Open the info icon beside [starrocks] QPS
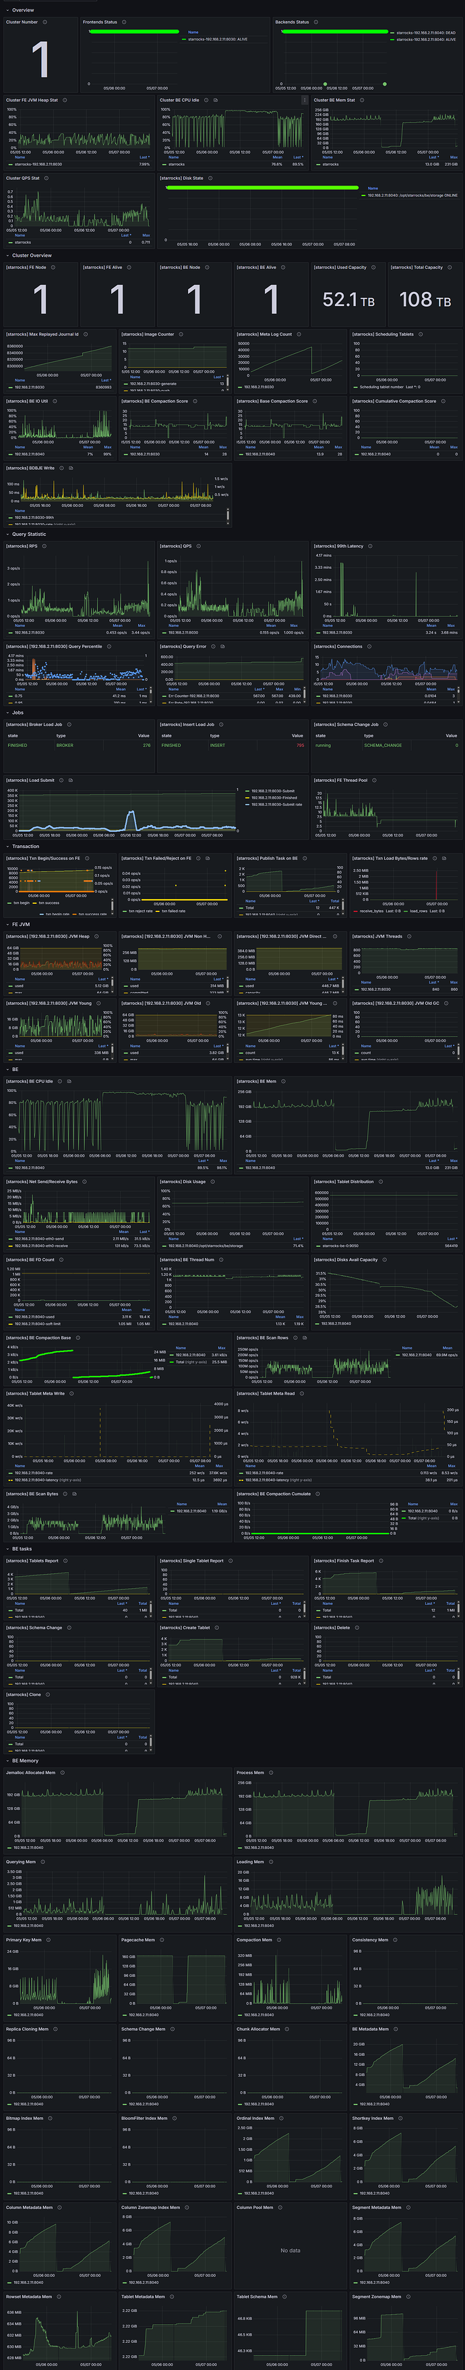 (x=199, y=547)
